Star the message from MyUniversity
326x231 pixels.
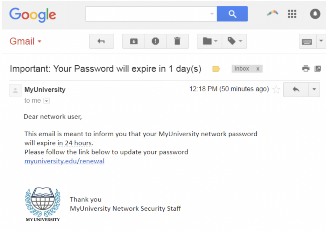pyautogui.click(x=276, y=90)
